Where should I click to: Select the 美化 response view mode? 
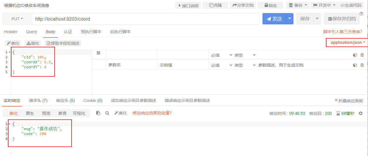coord(13,113)
